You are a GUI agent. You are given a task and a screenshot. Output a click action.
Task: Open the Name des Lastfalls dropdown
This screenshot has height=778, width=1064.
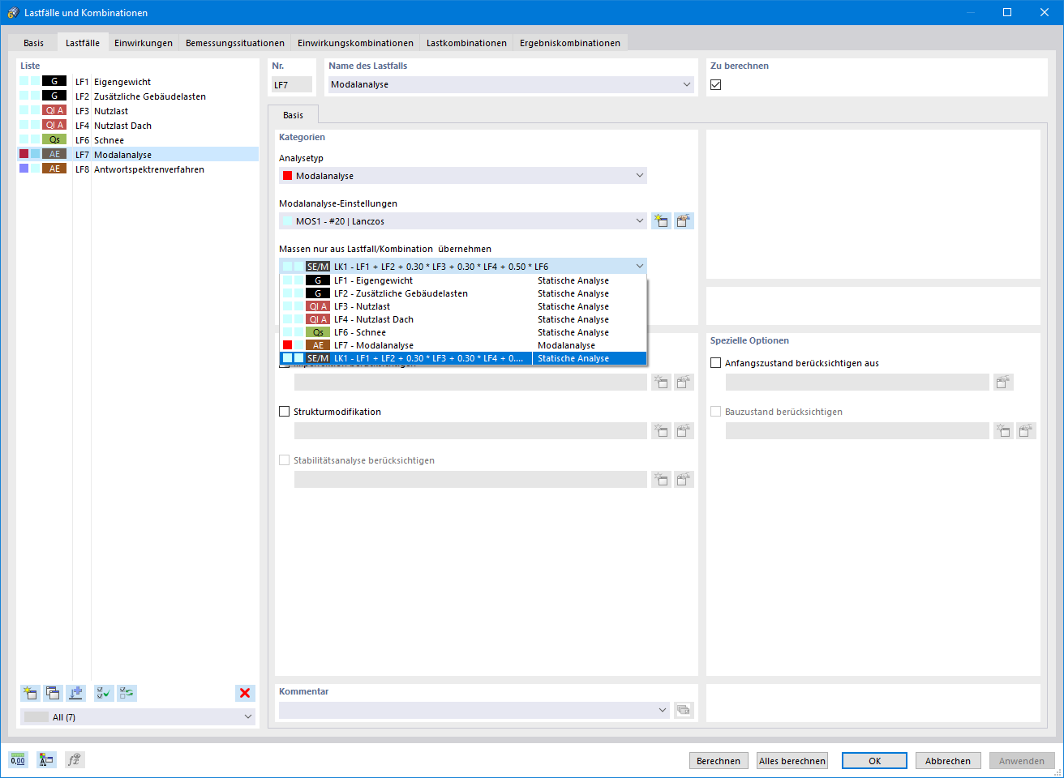coord(686,84)
